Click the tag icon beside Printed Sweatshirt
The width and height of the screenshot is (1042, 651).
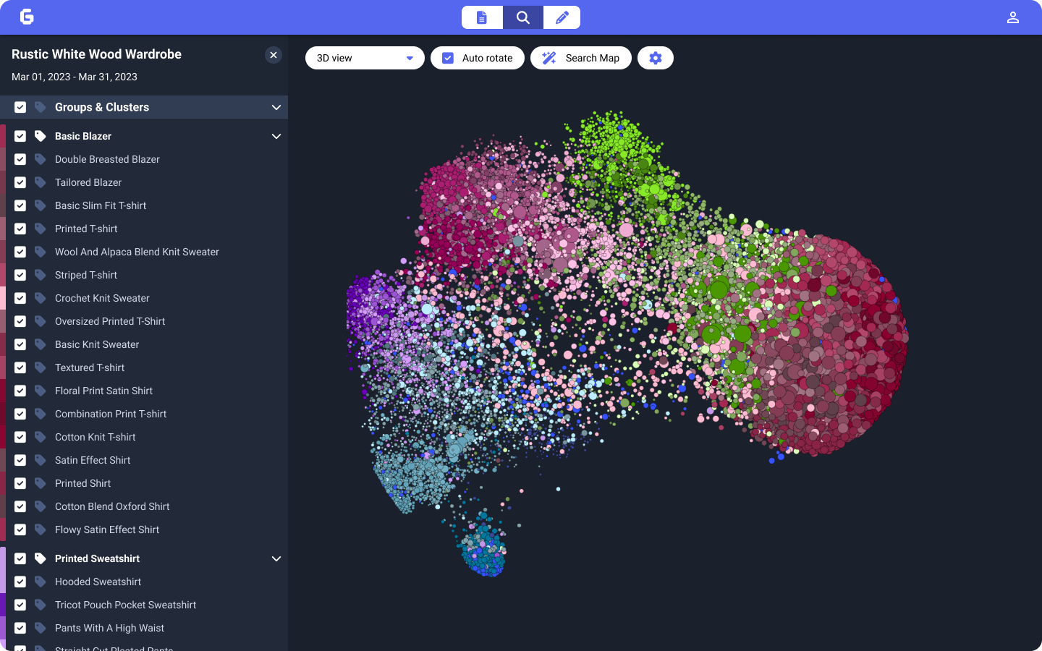coord(41,558)
